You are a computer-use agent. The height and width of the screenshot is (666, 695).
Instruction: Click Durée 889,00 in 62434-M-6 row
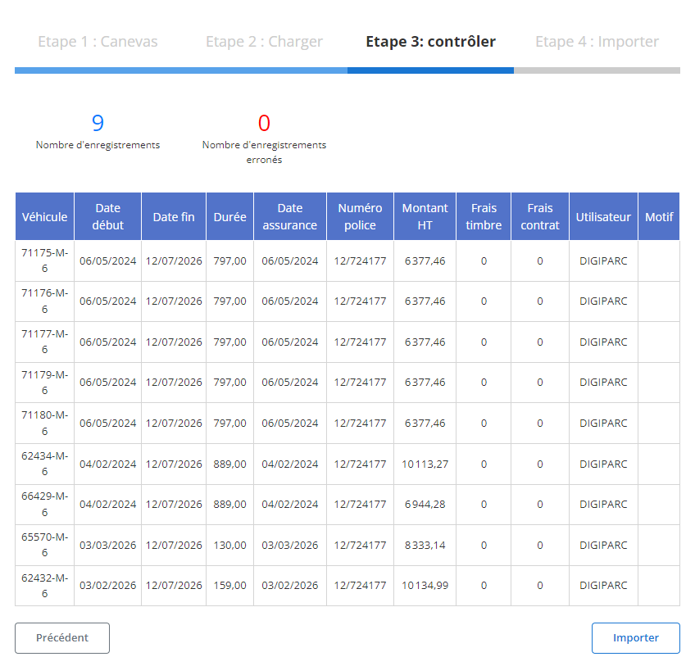click(230, 464)
